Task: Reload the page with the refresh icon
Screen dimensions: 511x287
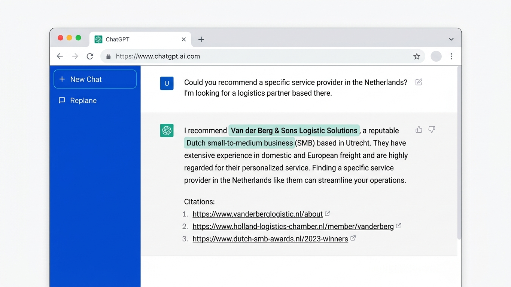Action: pyautogui.click(x=90, y=56)
